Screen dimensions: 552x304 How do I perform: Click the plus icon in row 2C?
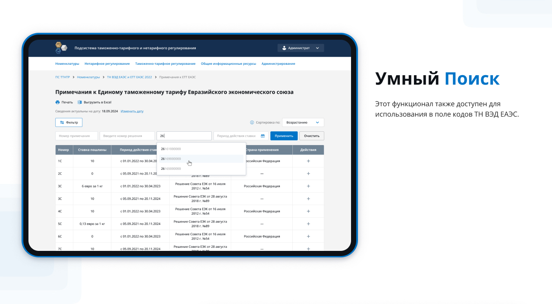[x=308, y=174]
